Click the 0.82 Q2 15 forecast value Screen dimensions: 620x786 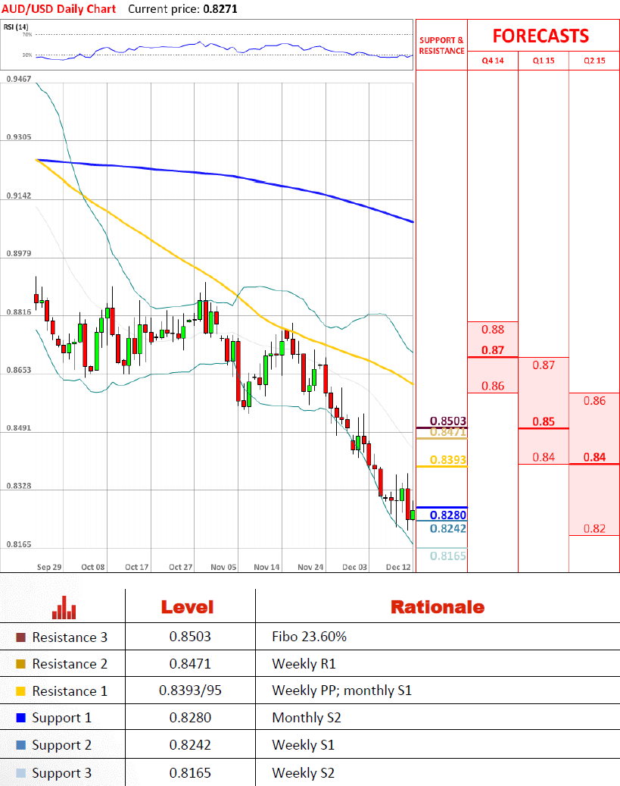594,528
